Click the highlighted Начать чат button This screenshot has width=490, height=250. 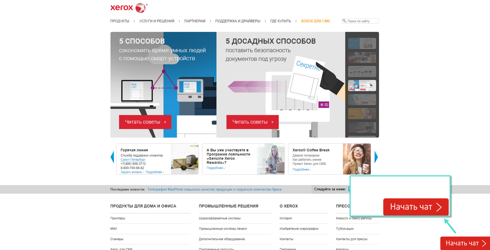416,207
